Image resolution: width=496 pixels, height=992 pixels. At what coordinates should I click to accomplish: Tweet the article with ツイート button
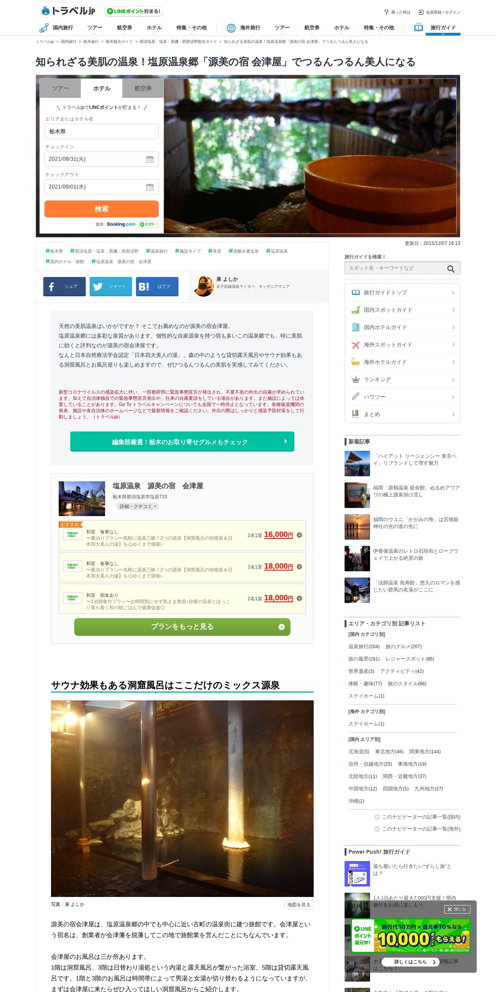pyautogui.click(x=111, y=287)
